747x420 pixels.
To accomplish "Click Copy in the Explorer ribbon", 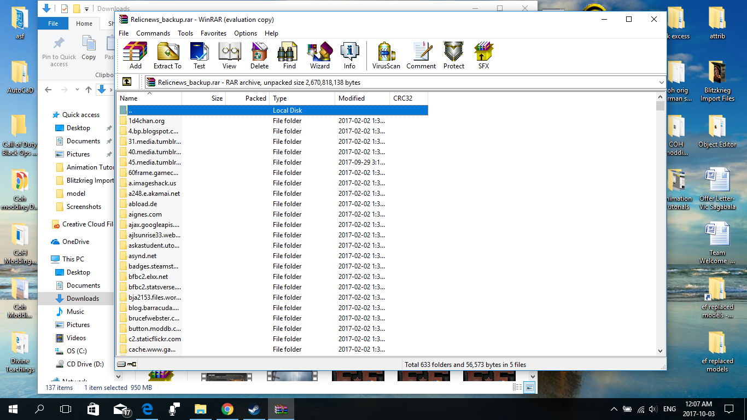I will 89,48.
